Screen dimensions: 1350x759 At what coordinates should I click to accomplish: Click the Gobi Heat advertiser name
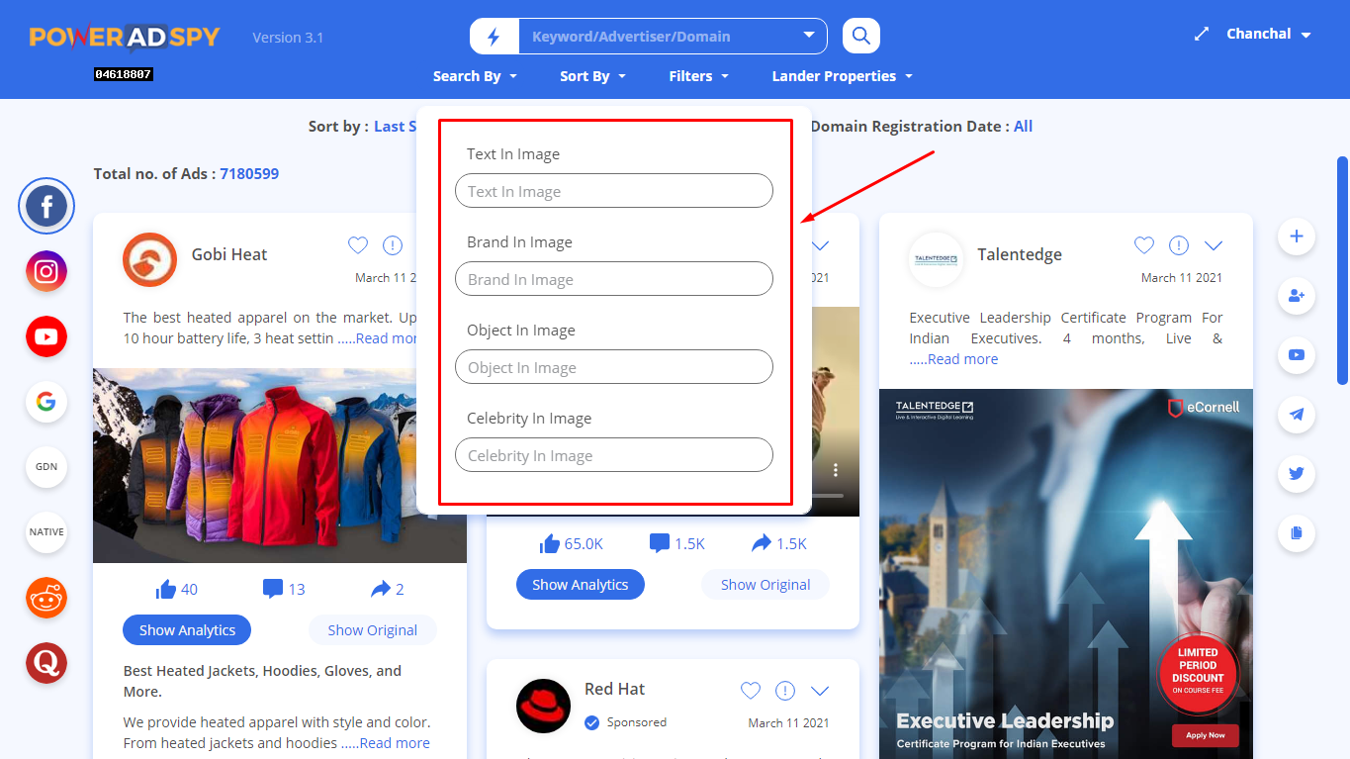point(229,254)
